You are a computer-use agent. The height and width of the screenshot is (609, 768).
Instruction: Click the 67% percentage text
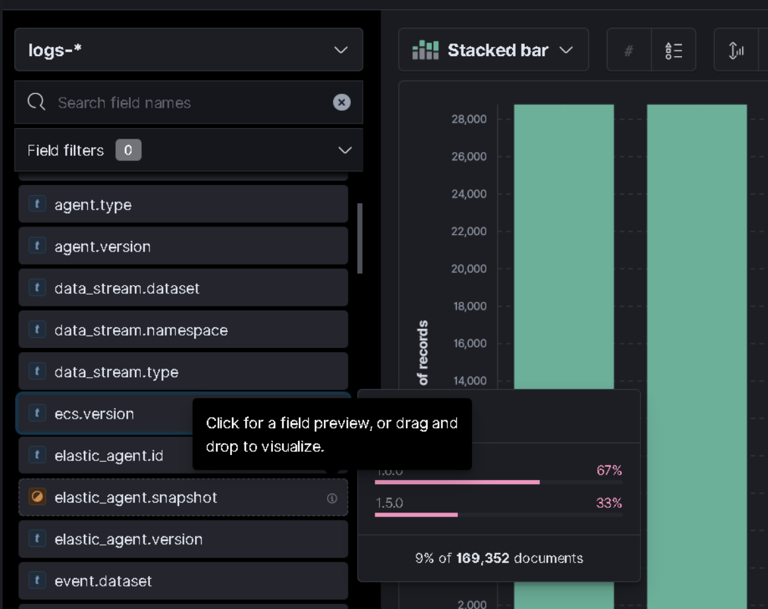609,470
